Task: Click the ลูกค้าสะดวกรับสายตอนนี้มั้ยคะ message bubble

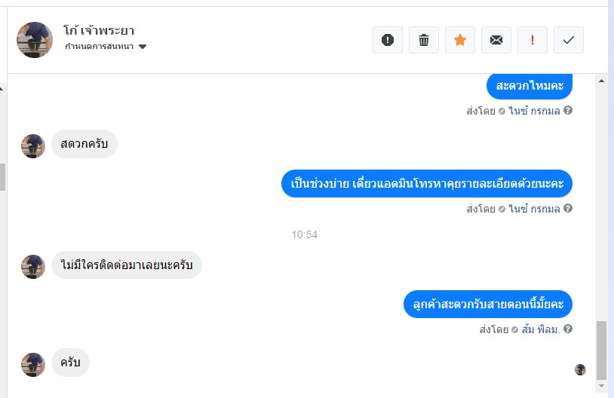Action: pyautogui.click(x=488, y=305)
